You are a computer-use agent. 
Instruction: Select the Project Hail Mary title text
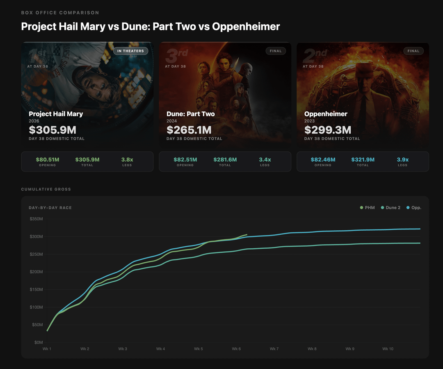point(56,114)
